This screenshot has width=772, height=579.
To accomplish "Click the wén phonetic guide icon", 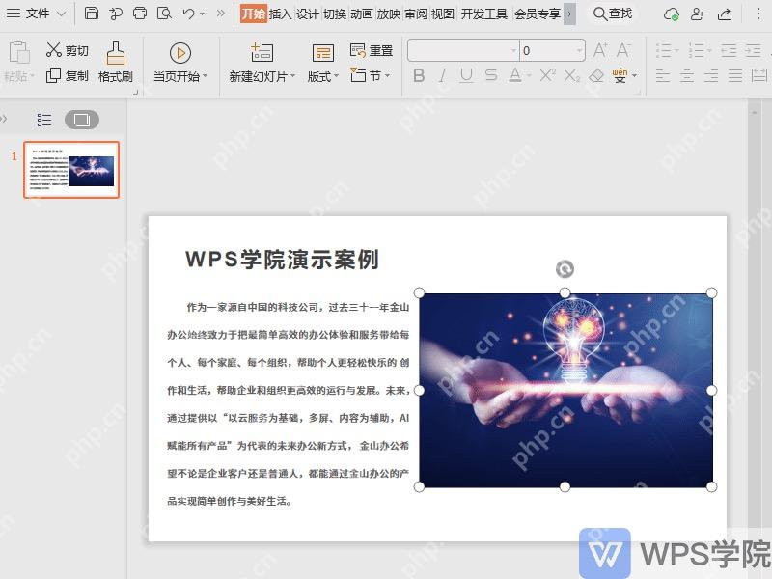I will click(x=620, y=75).
